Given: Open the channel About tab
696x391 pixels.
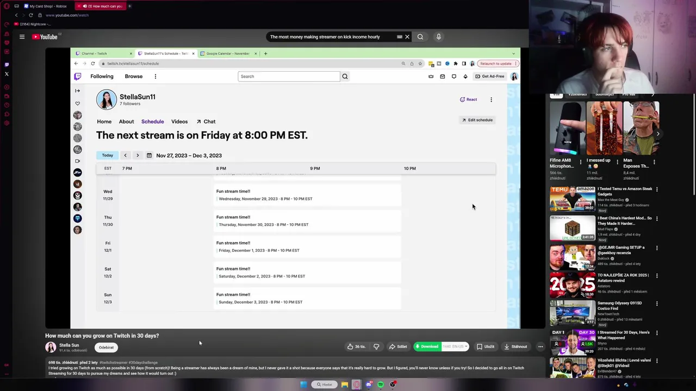Looking at the screenshot, I should coord(126,122).
